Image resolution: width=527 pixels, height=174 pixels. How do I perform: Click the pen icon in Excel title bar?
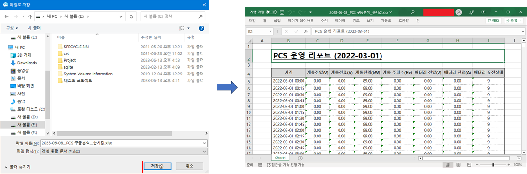[x=471, y=12]
